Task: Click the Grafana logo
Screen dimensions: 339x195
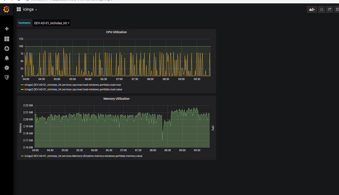Action: click(x=6, y=9)
